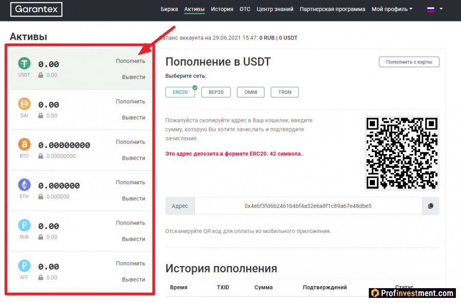Open the Активы menu item
The image size is (461, 303).
point(194,9)
